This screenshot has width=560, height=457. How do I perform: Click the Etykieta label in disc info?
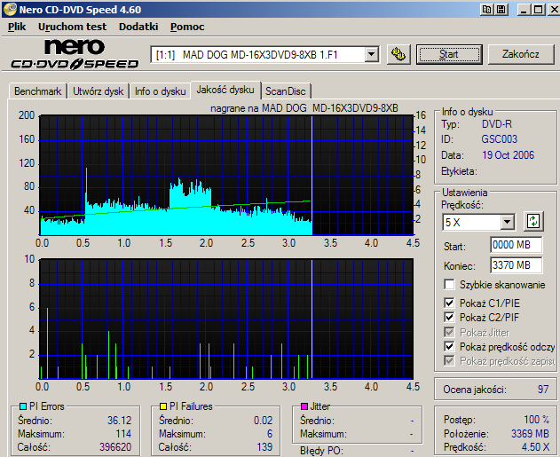(459, 171)
